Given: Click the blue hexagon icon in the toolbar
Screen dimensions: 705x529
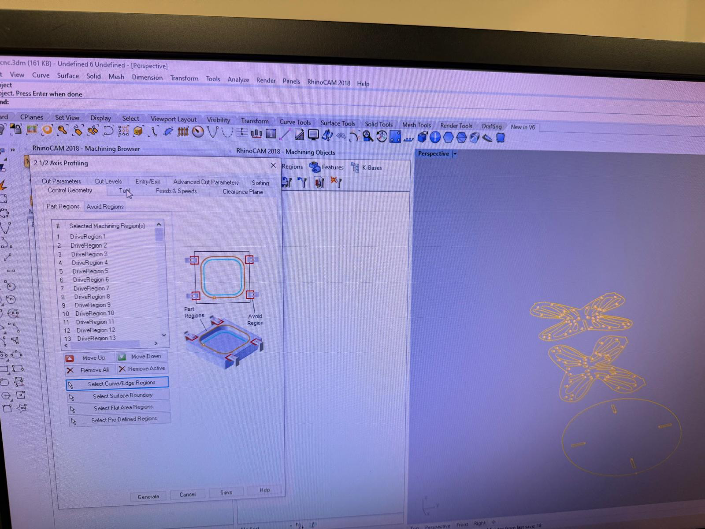Looking at the screenshot, I should click(448, 138).
